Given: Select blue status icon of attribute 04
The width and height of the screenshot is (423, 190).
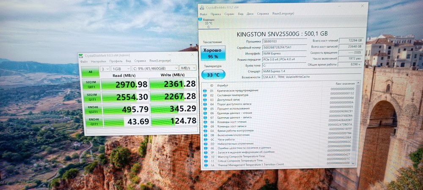Looking at the screenshot, I should coord(205,104).
